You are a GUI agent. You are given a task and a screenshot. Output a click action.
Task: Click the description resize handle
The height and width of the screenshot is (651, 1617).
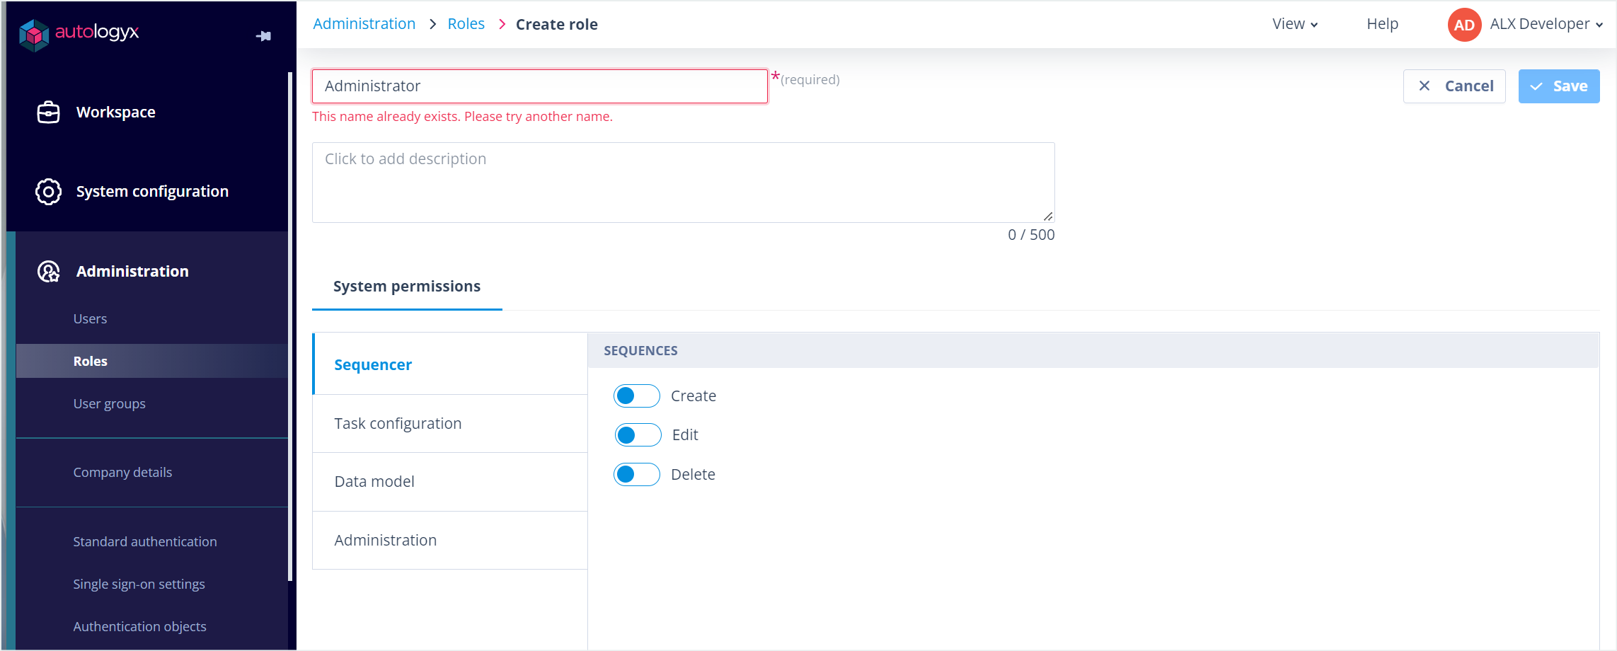tap(1048, 217)
